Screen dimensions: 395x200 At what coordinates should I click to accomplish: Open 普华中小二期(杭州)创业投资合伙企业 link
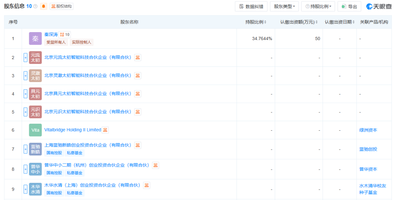[x=97, y=165]
